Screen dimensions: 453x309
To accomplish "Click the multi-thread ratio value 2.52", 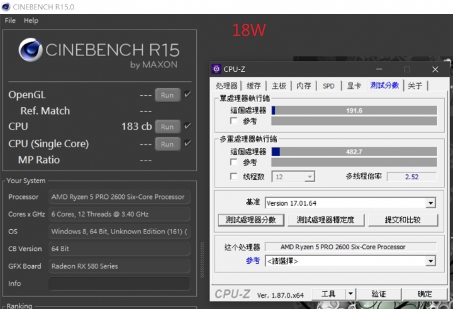I will (411, 177).
